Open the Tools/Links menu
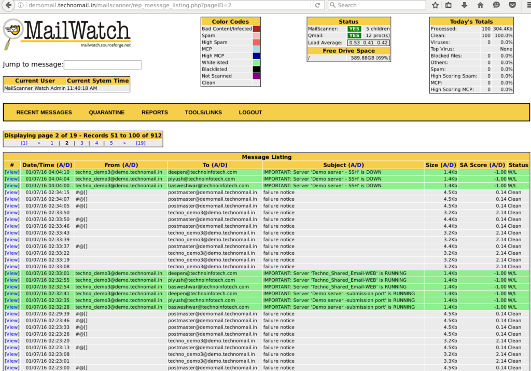The width and height of the screenshot is (531, 371). click(x=203, y=113)
